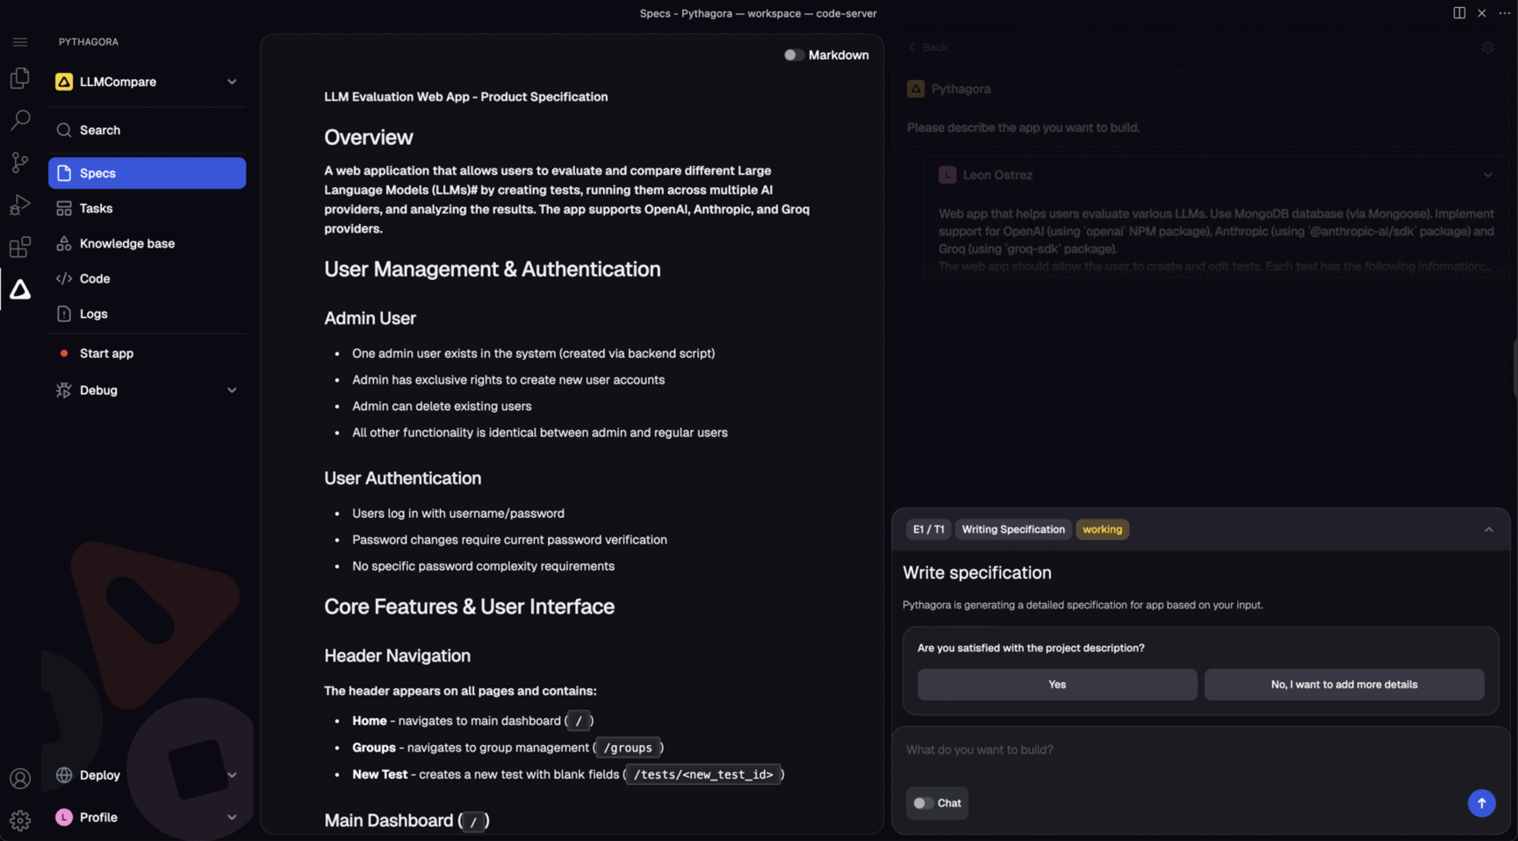This screenshot has height=841, width=1518.
Task: Click the Yes button
Action: coord(1057,685)
